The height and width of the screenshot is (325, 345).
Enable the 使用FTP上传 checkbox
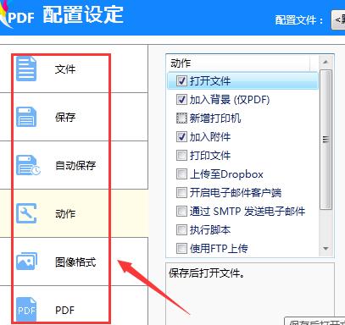[x=181, y=249]
